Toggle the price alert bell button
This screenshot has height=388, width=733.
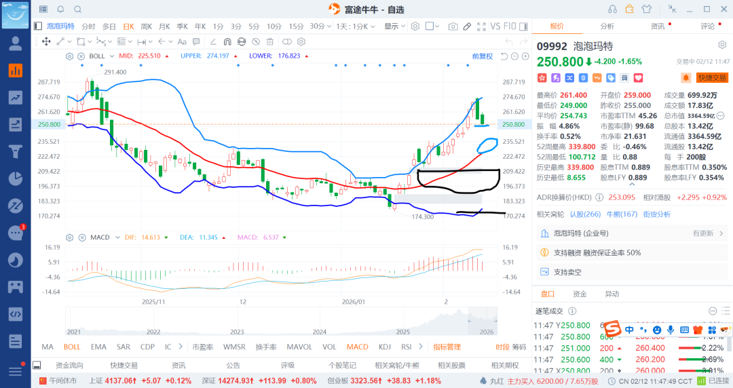pos(685,77)
